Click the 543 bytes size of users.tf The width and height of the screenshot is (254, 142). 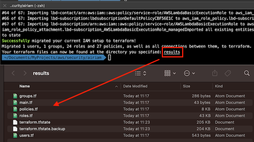coord(201,135)
